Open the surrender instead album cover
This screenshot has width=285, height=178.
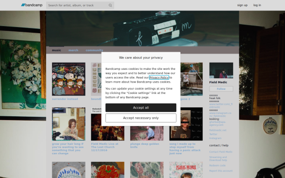tap(68, 79)
